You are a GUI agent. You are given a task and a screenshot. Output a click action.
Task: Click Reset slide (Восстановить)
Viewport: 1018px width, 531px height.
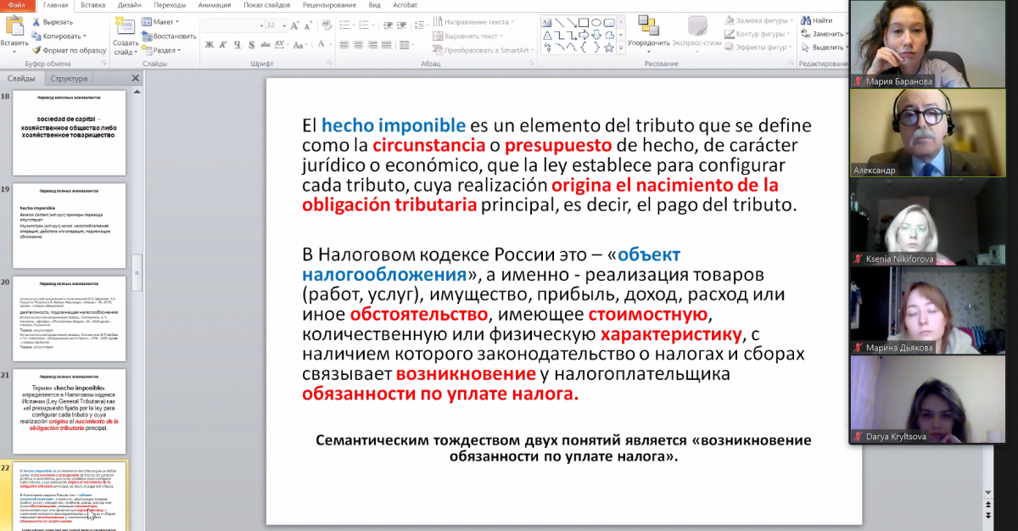[169, 36]
